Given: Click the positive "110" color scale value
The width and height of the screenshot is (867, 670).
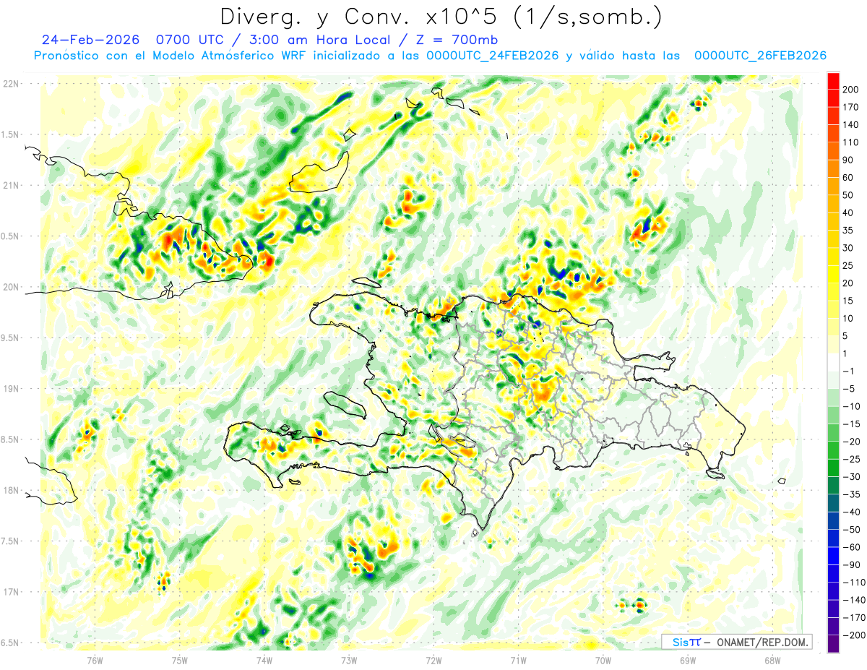Looking at the screenshot, I should tap(850, 142).
